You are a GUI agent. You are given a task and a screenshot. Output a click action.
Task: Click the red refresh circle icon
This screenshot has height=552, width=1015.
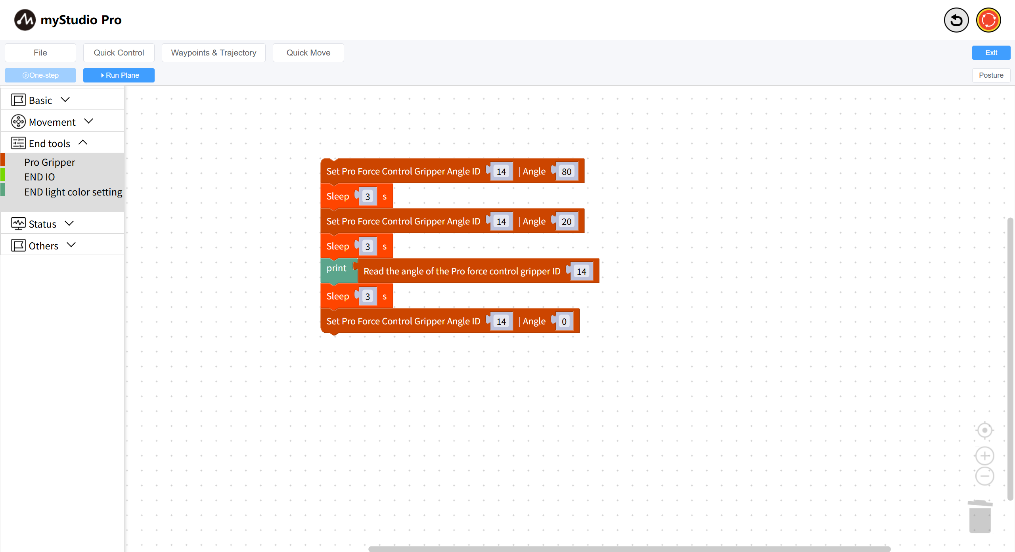(988, 20)
